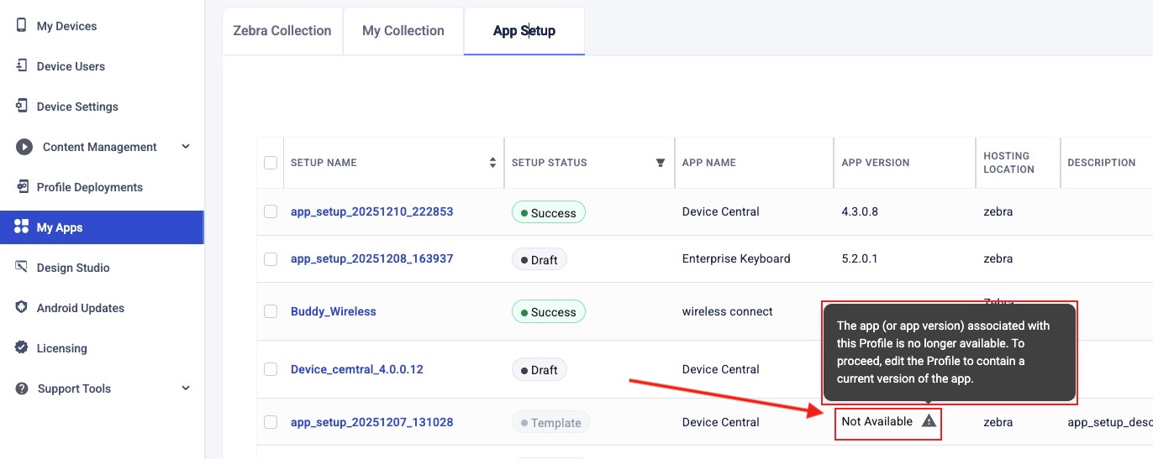Viewport: 1153px width, 459px height.
Task: Check the box for Buddy_Wireless row
Action: coord(271,311)
